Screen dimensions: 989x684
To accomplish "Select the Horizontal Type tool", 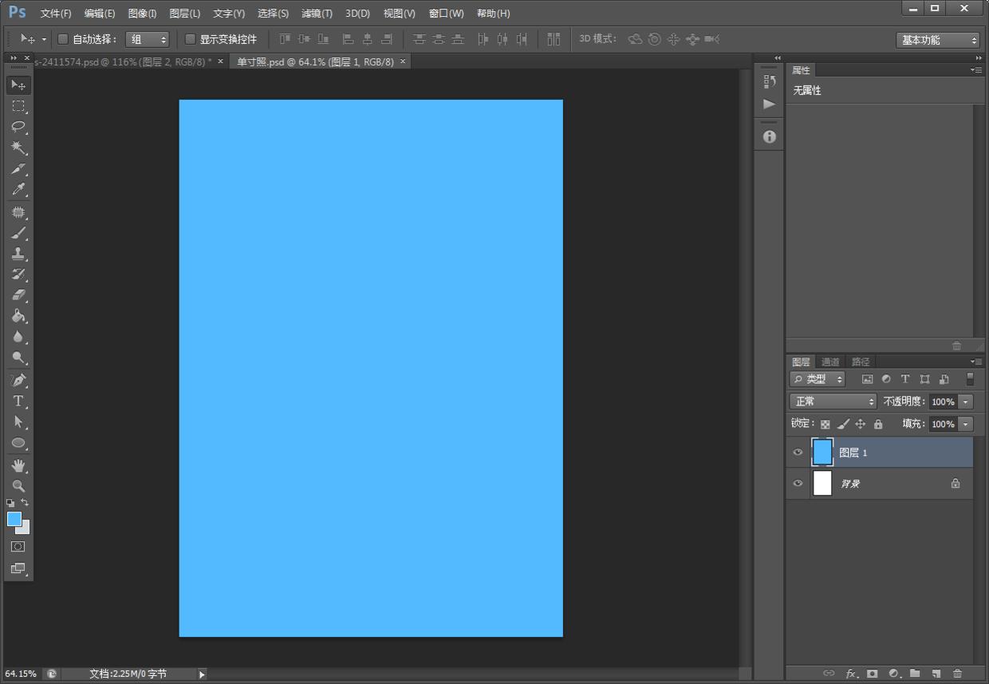I will [x=18, y=401].
